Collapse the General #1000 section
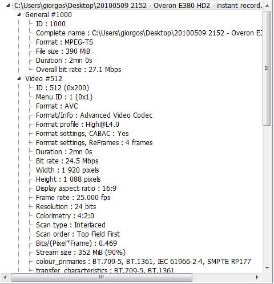Viewport: 274px width, 284px height. (x=19, y=14)
